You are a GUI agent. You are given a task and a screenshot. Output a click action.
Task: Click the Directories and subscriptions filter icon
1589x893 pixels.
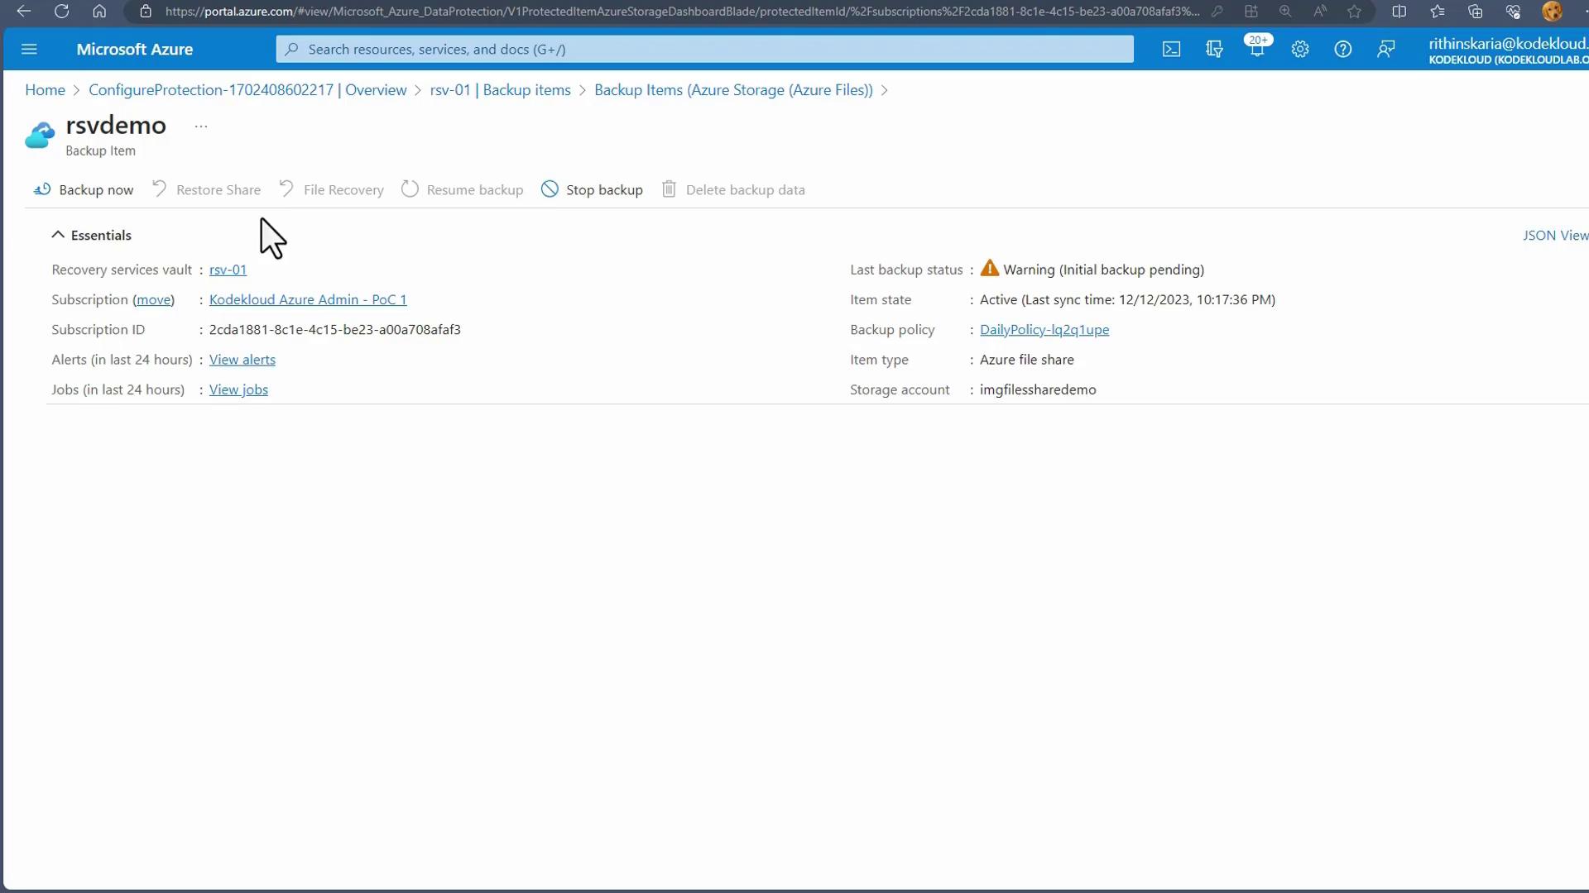1214,50
